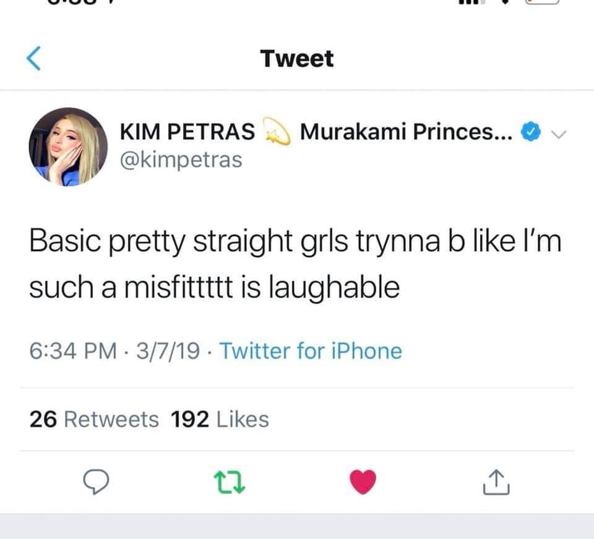594x539 pixels.
Task: Tap the battery indicator in status bar
Action: pyautogui.click(x=542, y=2)
